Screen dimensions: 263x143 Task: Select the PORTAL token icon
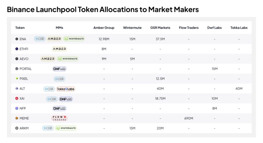[17, 69]
